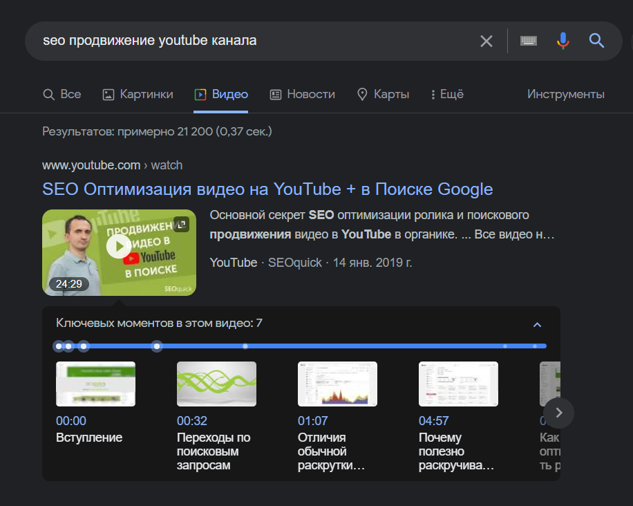Click the 14 янв. 2019 г. date
This screenshot has height=506, width=633.
click(372, 263)
